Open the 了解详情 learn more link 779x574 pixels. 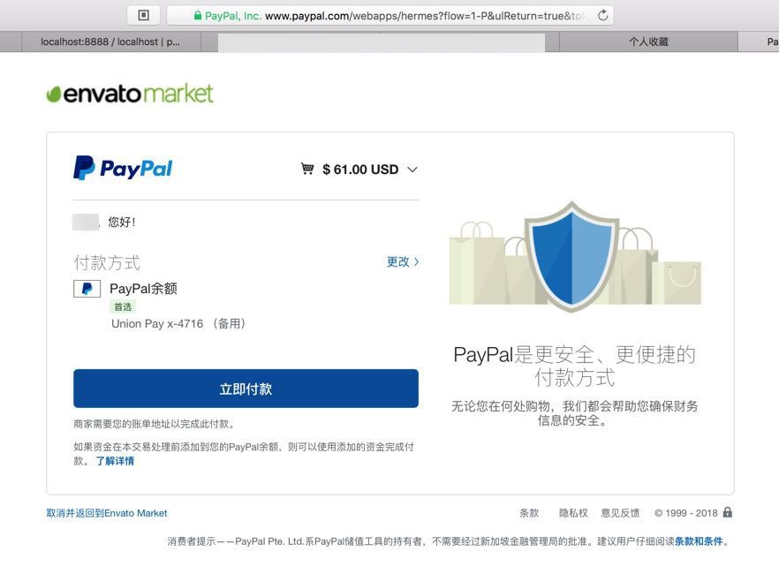[x=115, y=461]
